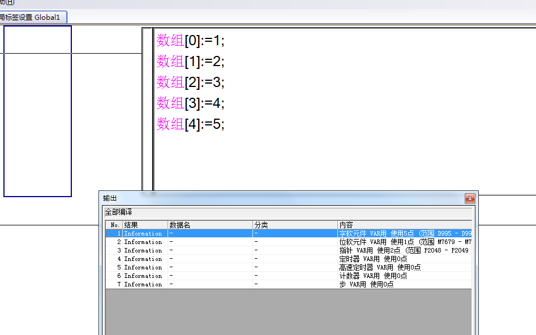Open the Help (H) menu
The height and width of the screenshot is (335, 536).
click(7, 2)
